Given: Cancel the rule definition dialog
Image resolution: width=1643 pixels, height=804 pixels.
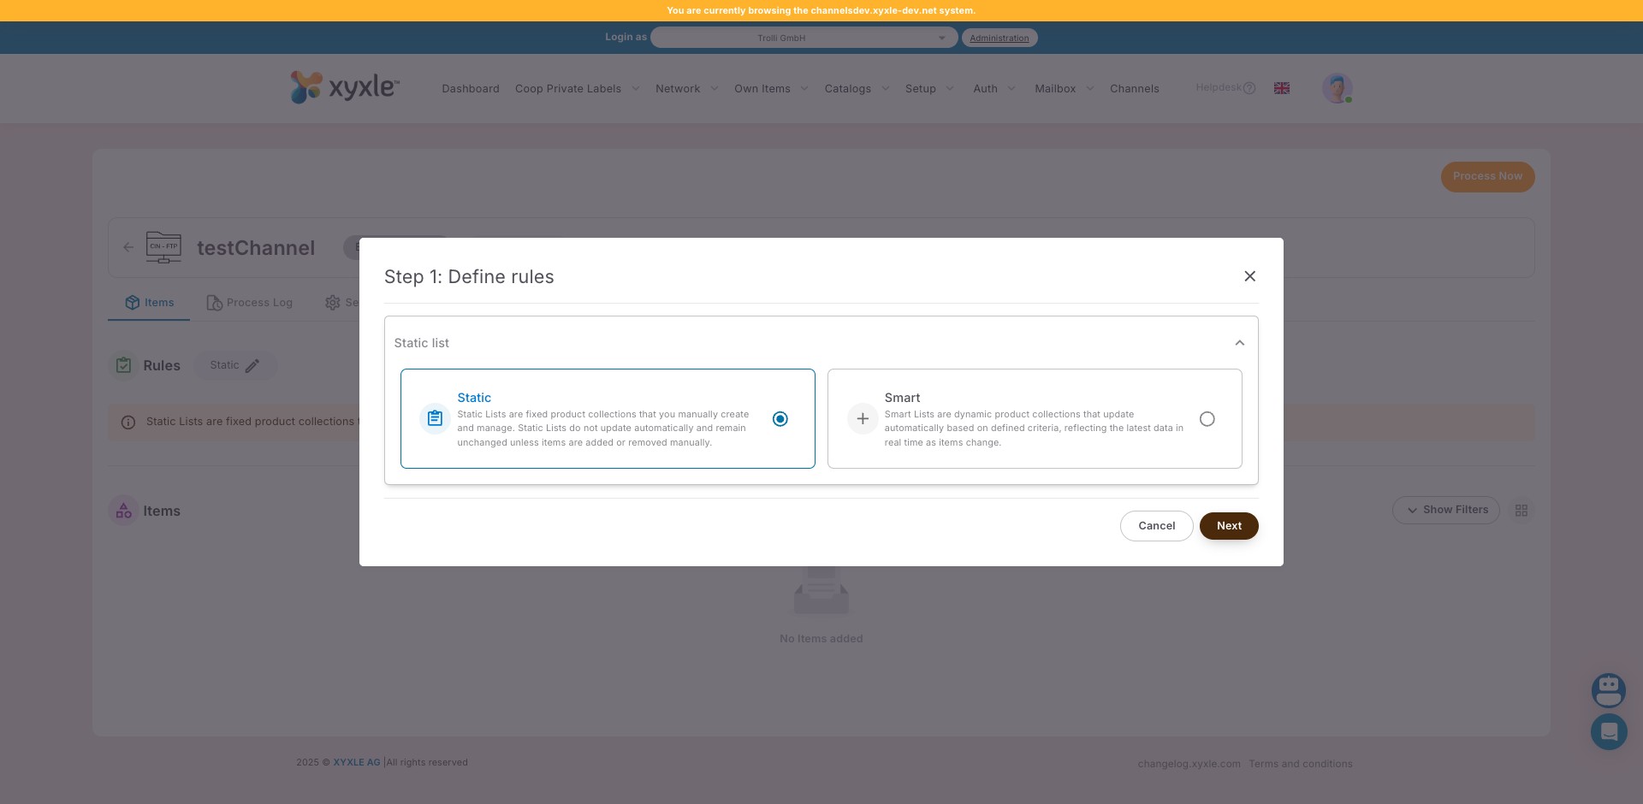Looking at the screenshot, I should point(1156,526).
